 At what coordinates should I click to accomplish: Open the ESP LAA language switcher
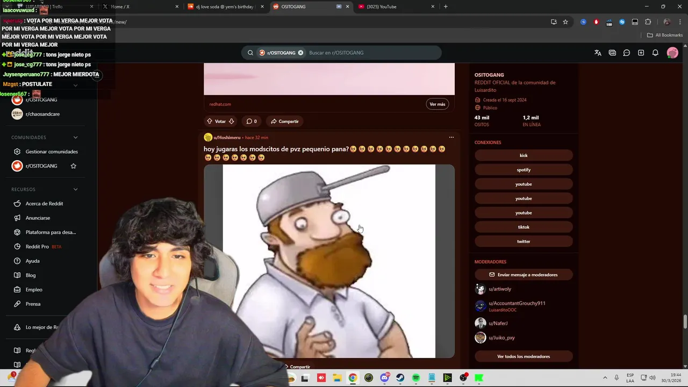pyautogui.click(x=630, y=378)
